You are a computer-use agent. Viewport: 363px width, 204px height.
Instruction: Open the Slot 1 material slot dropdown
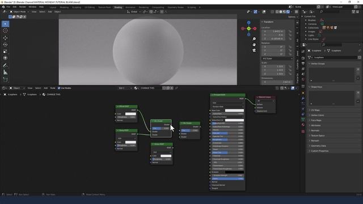pos(125,88)
